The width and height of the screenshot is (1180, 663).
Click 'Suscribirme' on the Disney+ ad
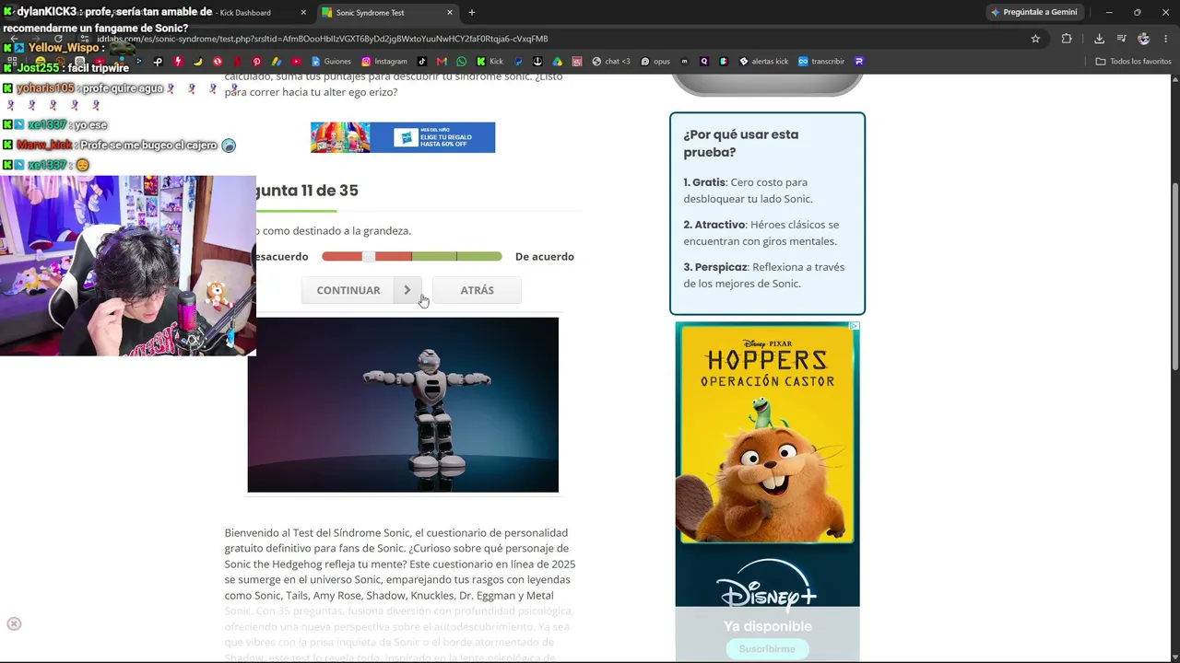coord(767,649)
